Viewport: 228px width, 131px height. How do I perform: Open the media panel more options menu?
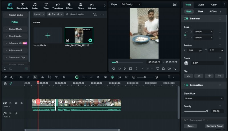point(102,14)
